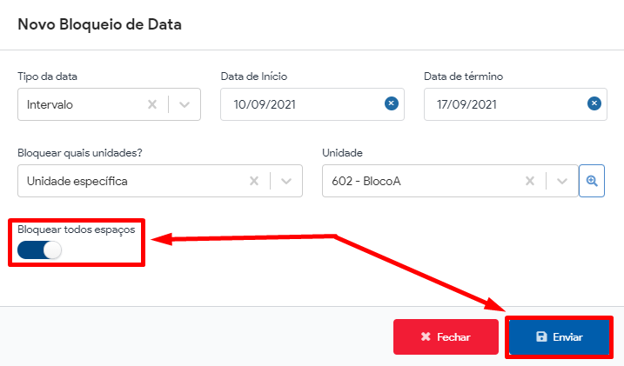Click the X icon on Fechar
The width and height of the screenshot is (624, 366).
tap(426, 336)
